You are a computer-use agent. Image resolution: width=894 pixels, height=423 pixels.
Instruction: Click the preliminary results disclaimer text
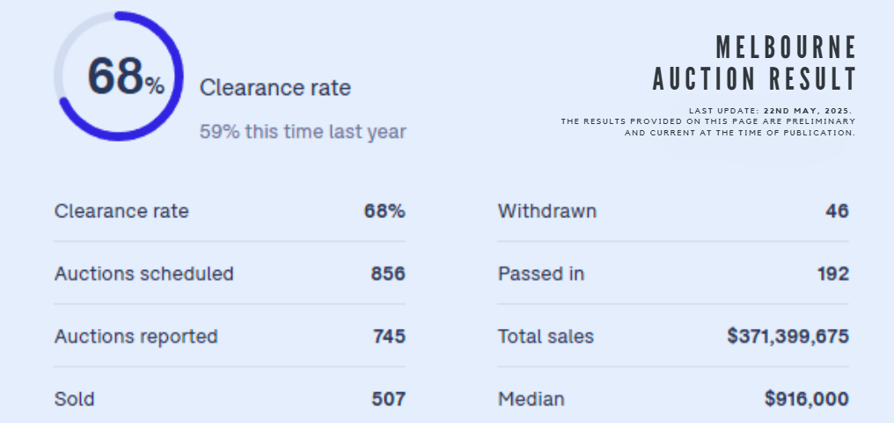tap(708, 127)
